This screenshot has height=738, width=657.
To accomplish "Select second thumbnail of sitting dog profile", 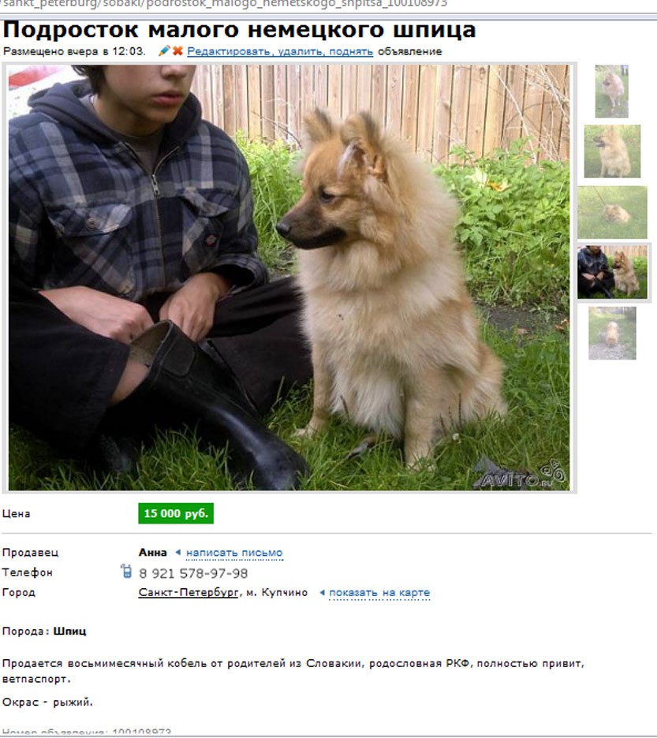I will (612, 151).
